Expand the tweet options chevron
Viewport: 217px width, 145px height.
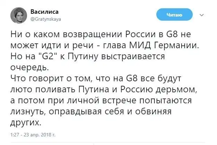click(x=202, y=15)
